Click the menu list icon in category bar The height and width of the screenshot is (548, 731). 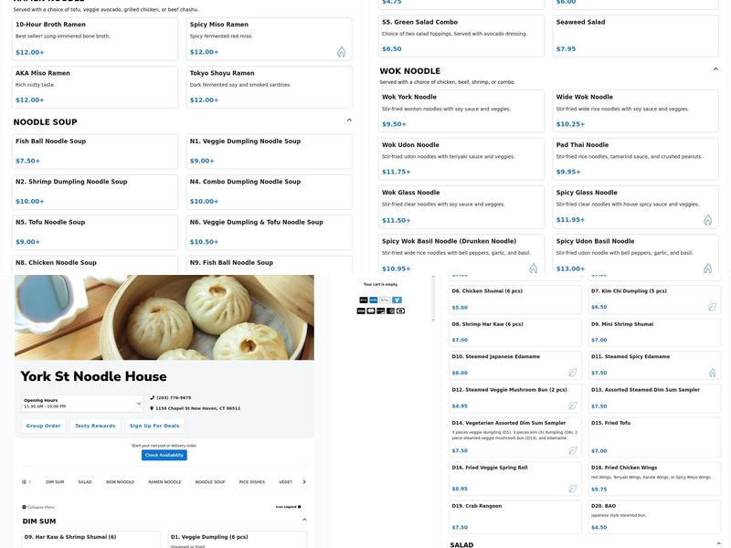[24, 481]
